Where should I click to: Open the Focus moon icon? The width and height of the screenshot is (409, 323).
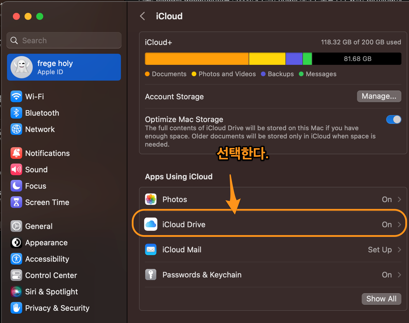[x=16, y=186]
